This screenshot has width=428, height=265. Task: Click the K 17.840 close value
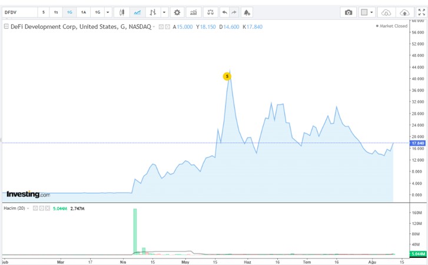pyautogui.click(x=253, y=26)
